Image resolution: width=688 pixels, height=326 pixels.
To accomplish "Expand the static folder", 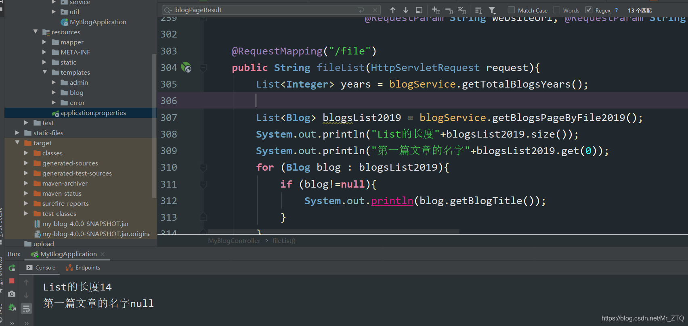I will click(x=44, y=62).
